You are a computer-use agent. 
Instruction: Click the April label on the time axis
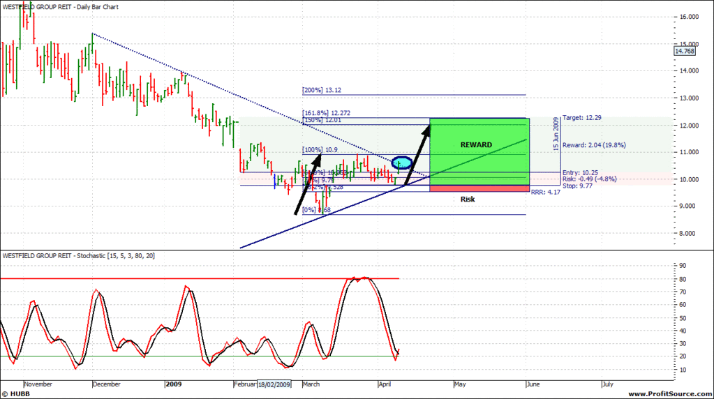point(385,384)
